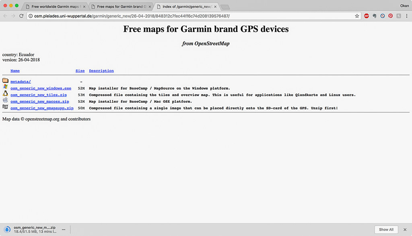Close the downloads bar

coord(405,230)
